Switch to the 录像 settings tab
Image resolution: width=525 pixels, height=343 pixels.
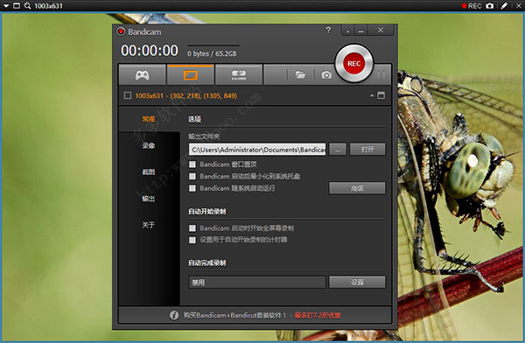149,145
